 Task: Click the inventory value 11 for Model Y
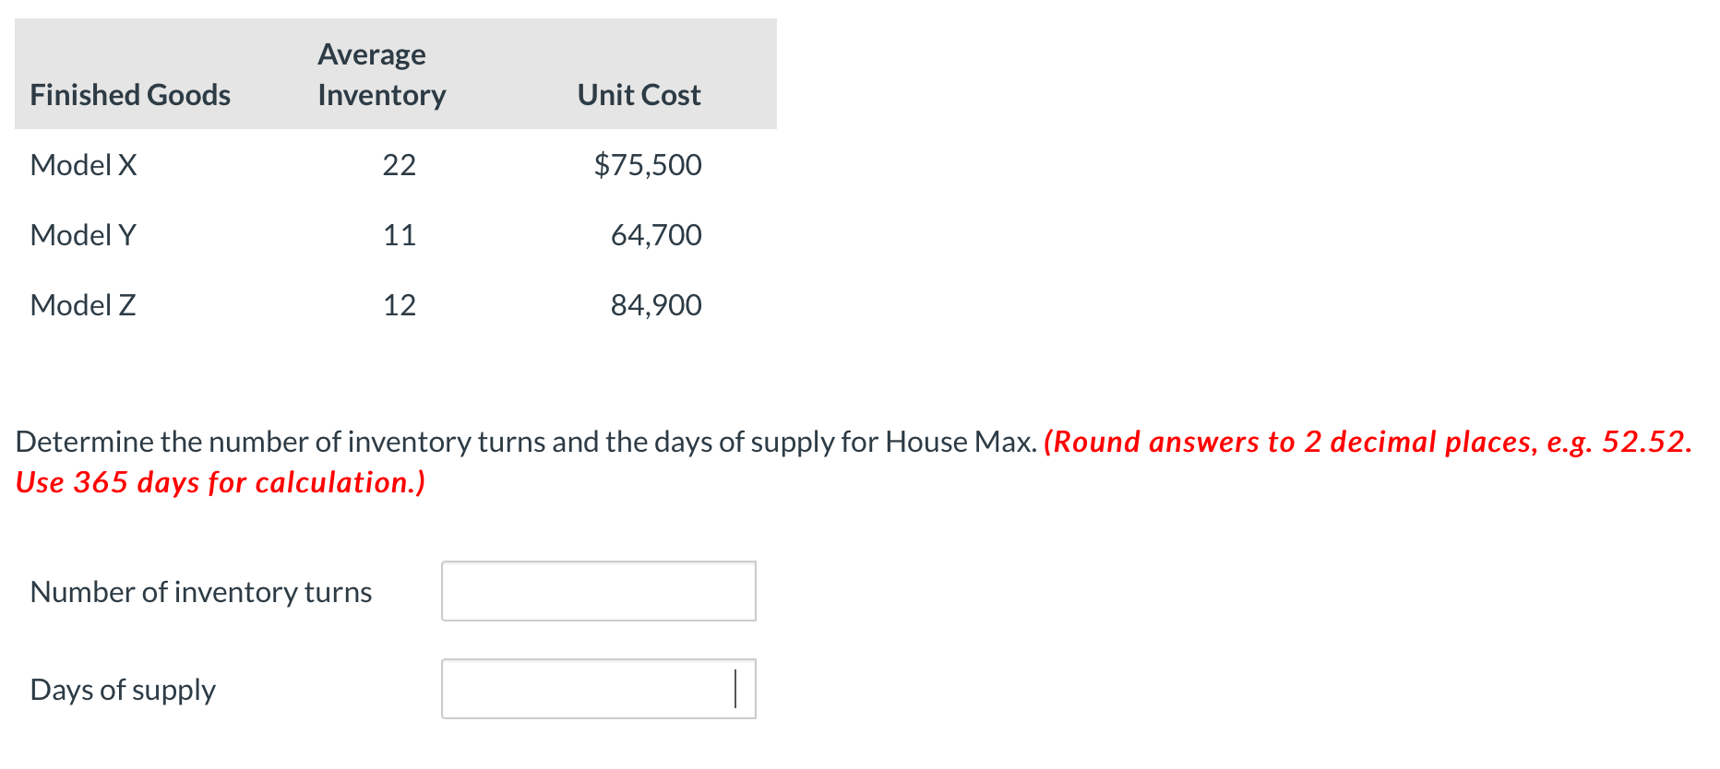(x=400, y=235)
